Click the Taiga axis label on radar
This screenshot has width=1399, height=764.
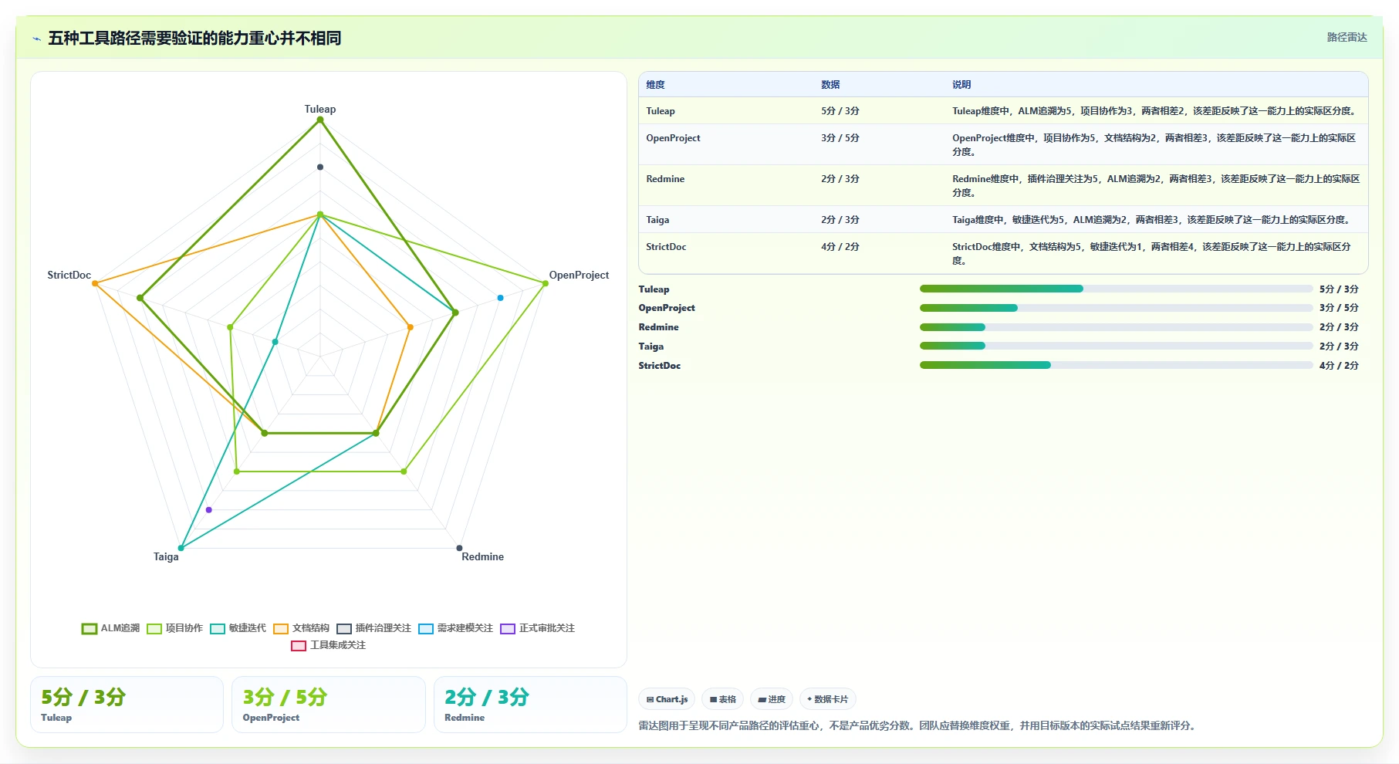coord(166,556)
